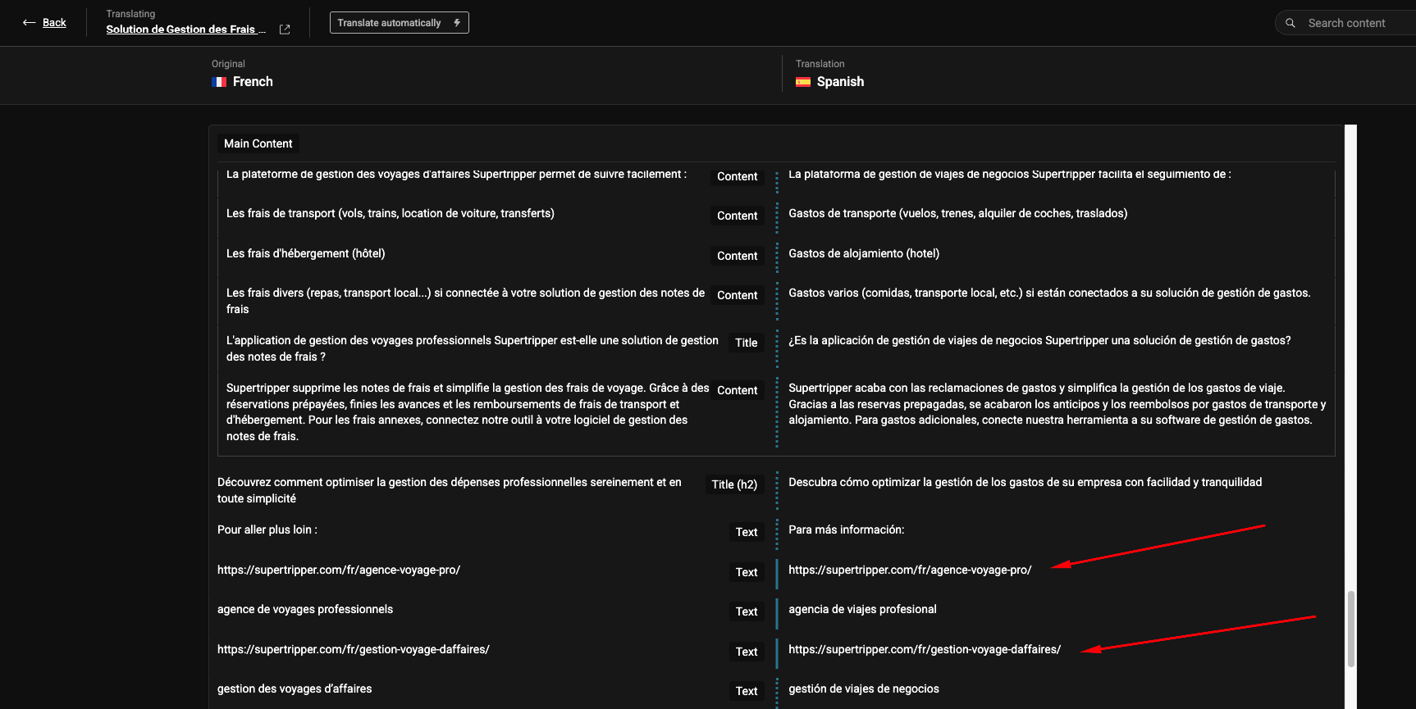
Task: Click the Title tag beside 'L'application de gestion'
Action: pos(746,343)
